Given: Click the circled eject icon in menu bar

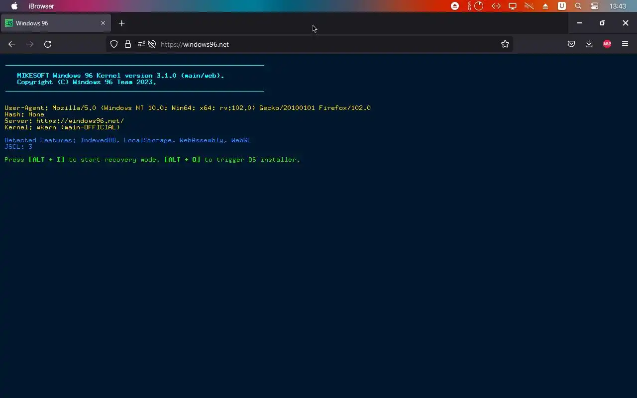Looking at the screenshot, I should [x=455, y=6].
